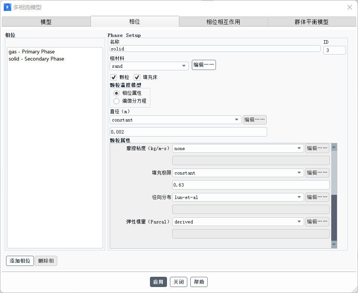358x293 pixels.
Task: Go to the 模型 tab
Action: click(x=46, y=22)
